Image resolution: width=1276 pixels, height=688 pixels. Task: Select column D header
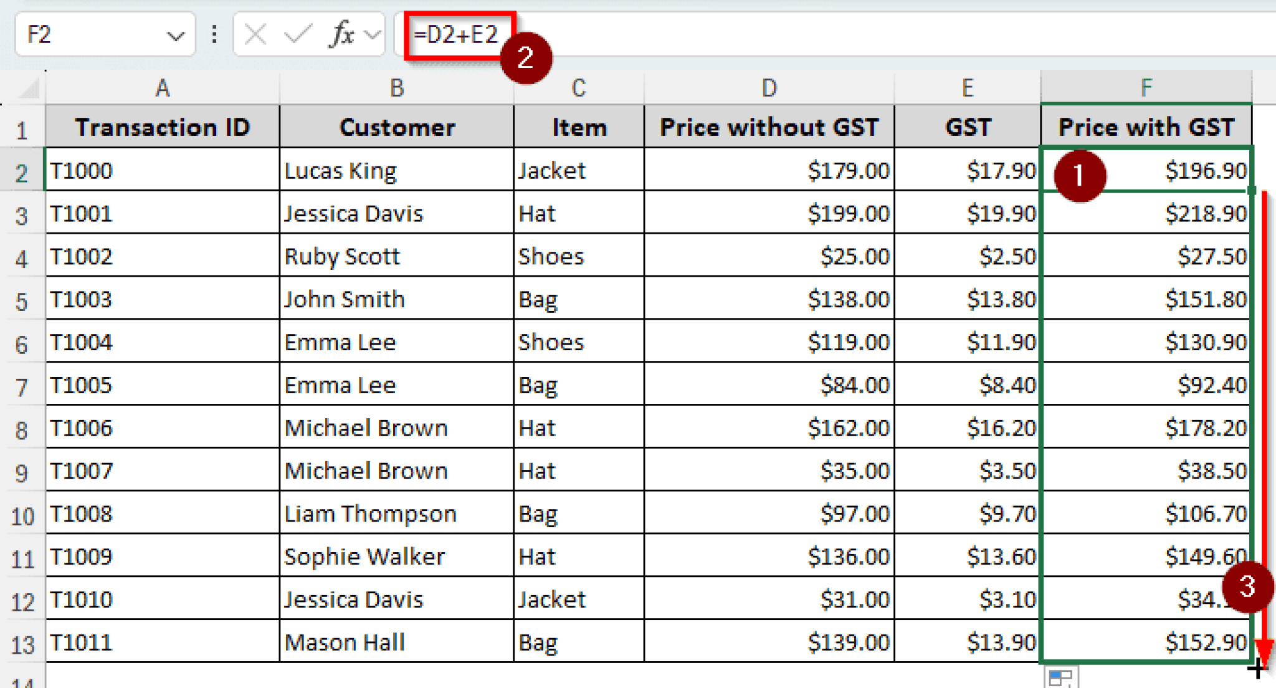(x=769, y=87)
